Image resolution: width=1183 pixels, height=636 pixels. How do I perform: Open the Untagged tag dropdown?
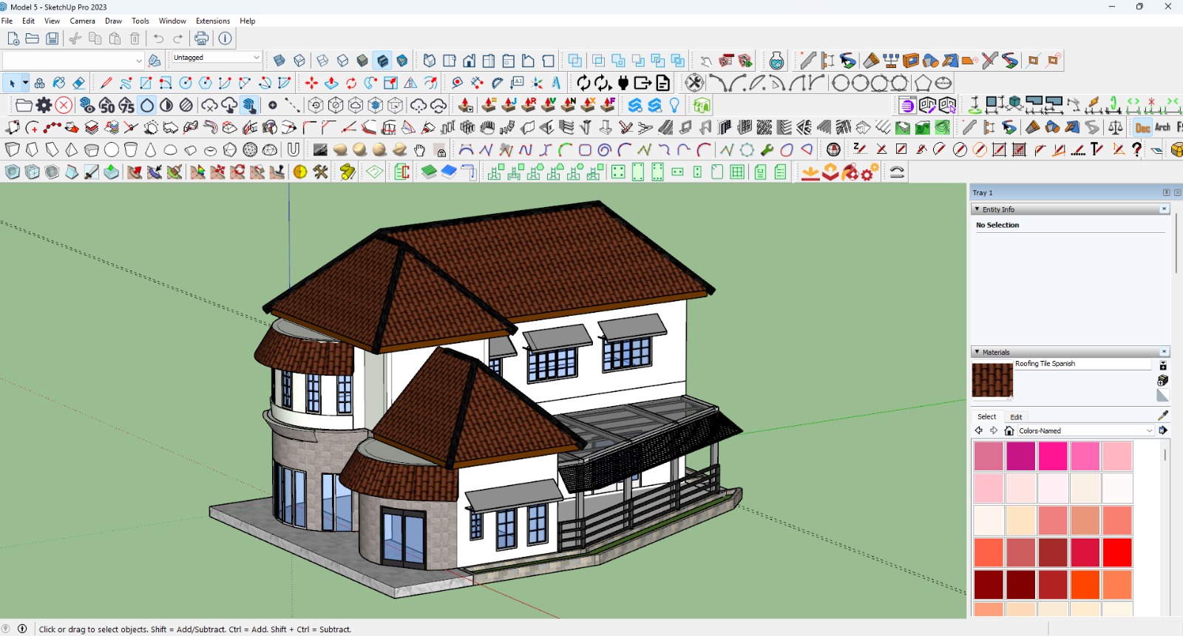tap(216, 58)
